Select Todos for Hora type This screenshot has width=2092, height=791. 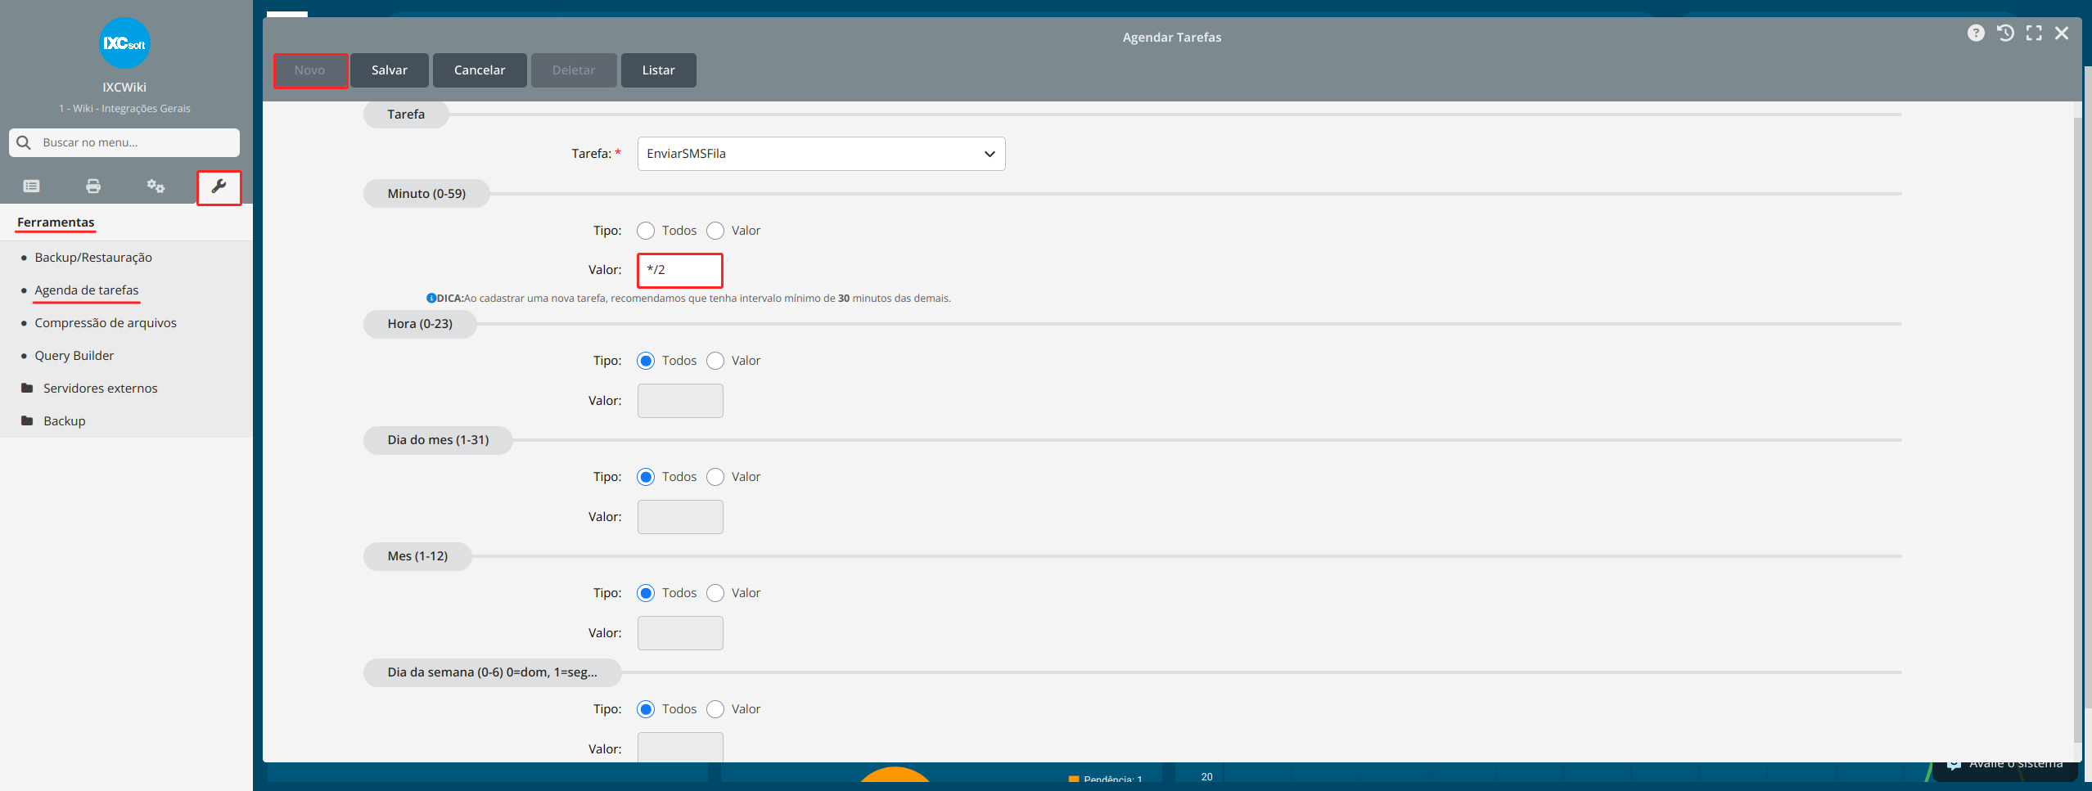(646, 361)
